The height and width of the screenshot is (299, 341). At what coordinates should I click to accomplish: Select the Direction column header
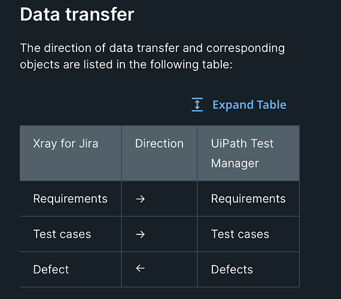[x=159, y=153]
